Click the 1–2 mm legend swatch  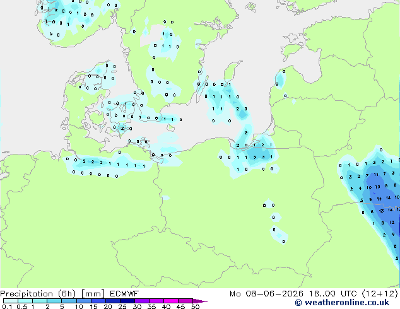[x=40, y=301]
